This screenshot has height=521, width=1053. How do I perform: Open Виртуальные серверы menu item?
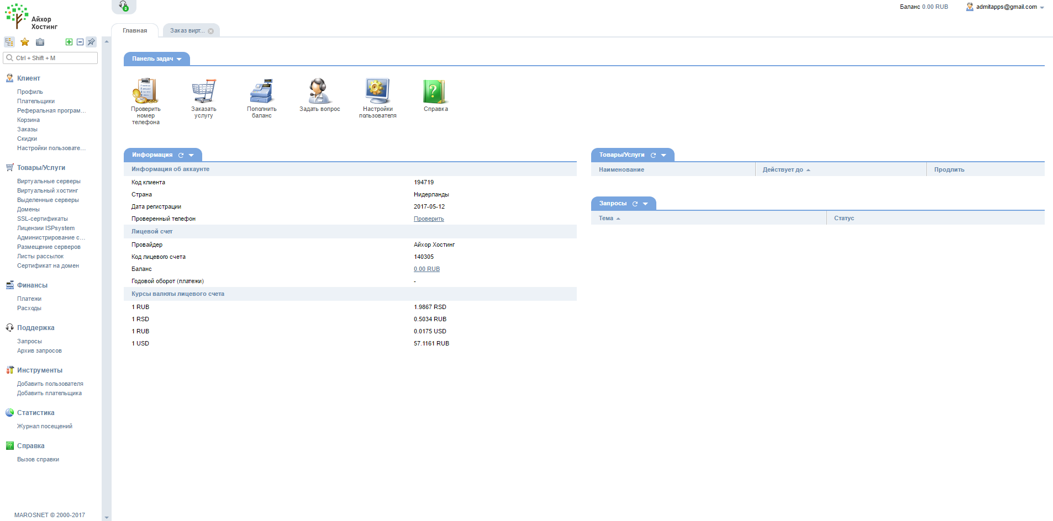click(x=49, y=182)
